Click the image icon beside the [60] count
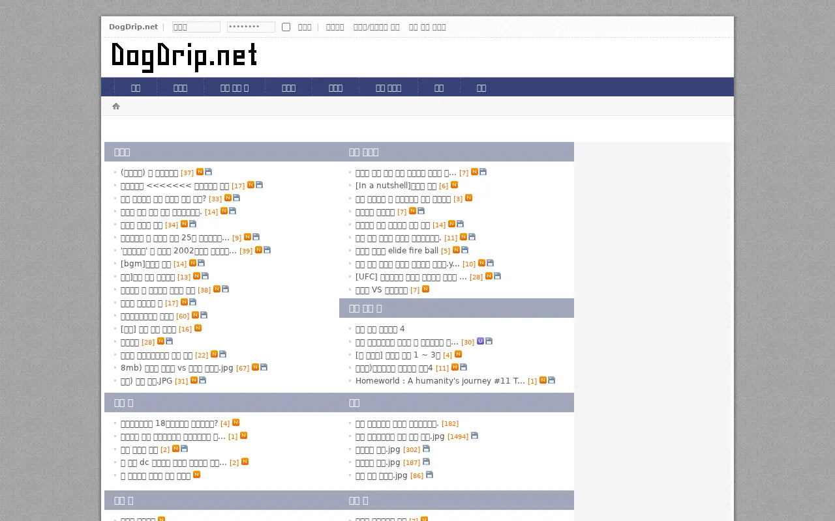The height and width of the screenshot is (521, 835). point(204,315)
